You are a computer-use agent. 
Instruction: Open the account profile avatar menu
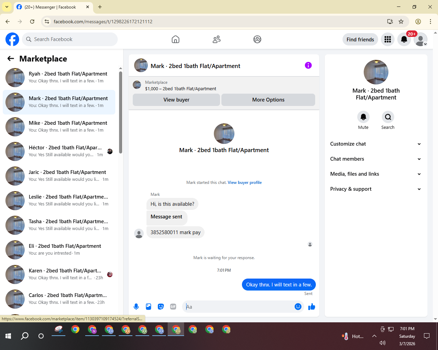tap(421, 40)
